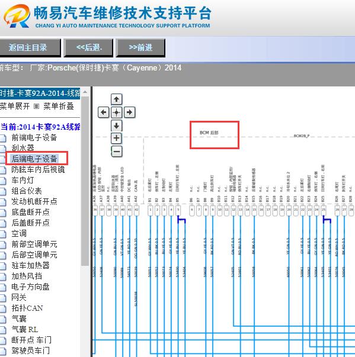
Task: Open the 气囊 entry
Action: (19, 319)
